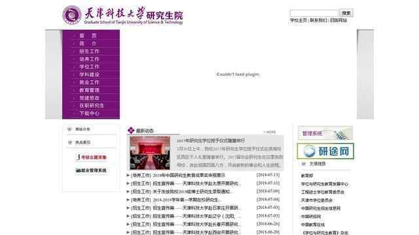The width and height of the screenshot is (419, 235).
Task: Open the 培养工作 menu item
Action: 89,59
